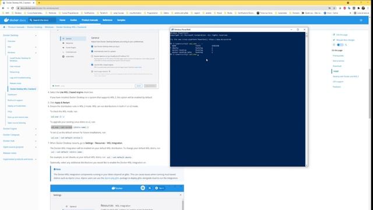Open the Home menu in docs header
Image resolution: width=373 pixels, height=210 pixels.
pyautogui.click(x=62, y=20)
